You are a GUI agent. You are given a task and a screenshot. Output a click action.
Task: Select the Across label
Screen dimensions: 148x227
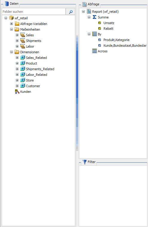coord(103,51)
